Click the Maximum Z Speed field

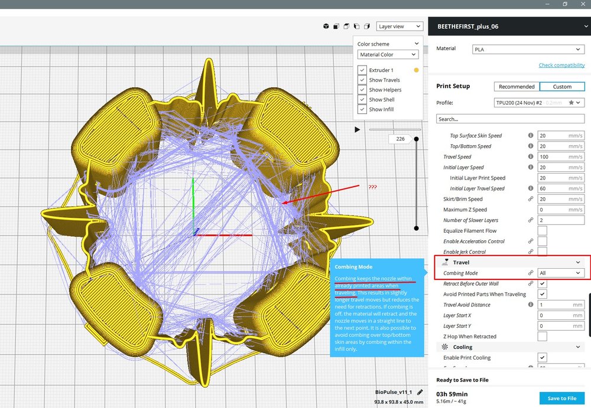coord(561,210)
